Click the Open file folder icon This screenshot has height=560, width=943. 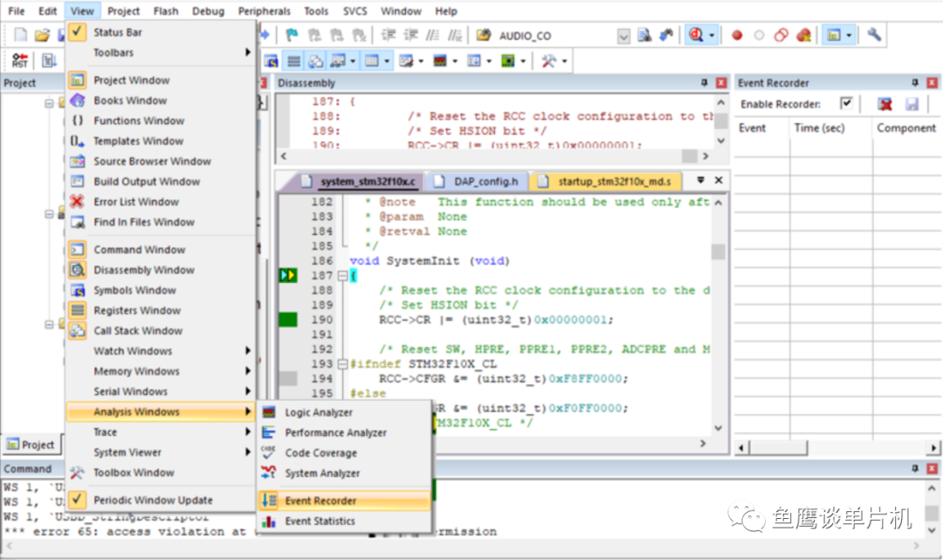(x=42, y=36)
